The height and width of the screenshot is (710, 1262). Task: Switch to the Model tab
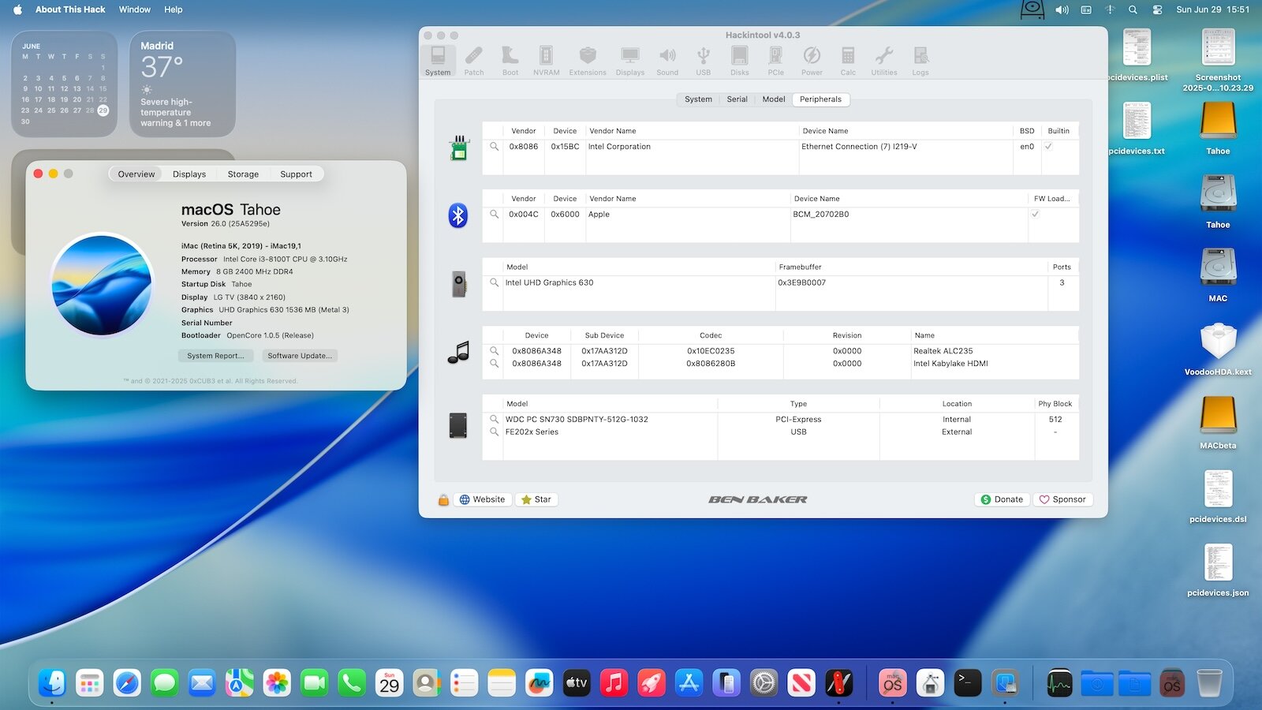(773, 99)
